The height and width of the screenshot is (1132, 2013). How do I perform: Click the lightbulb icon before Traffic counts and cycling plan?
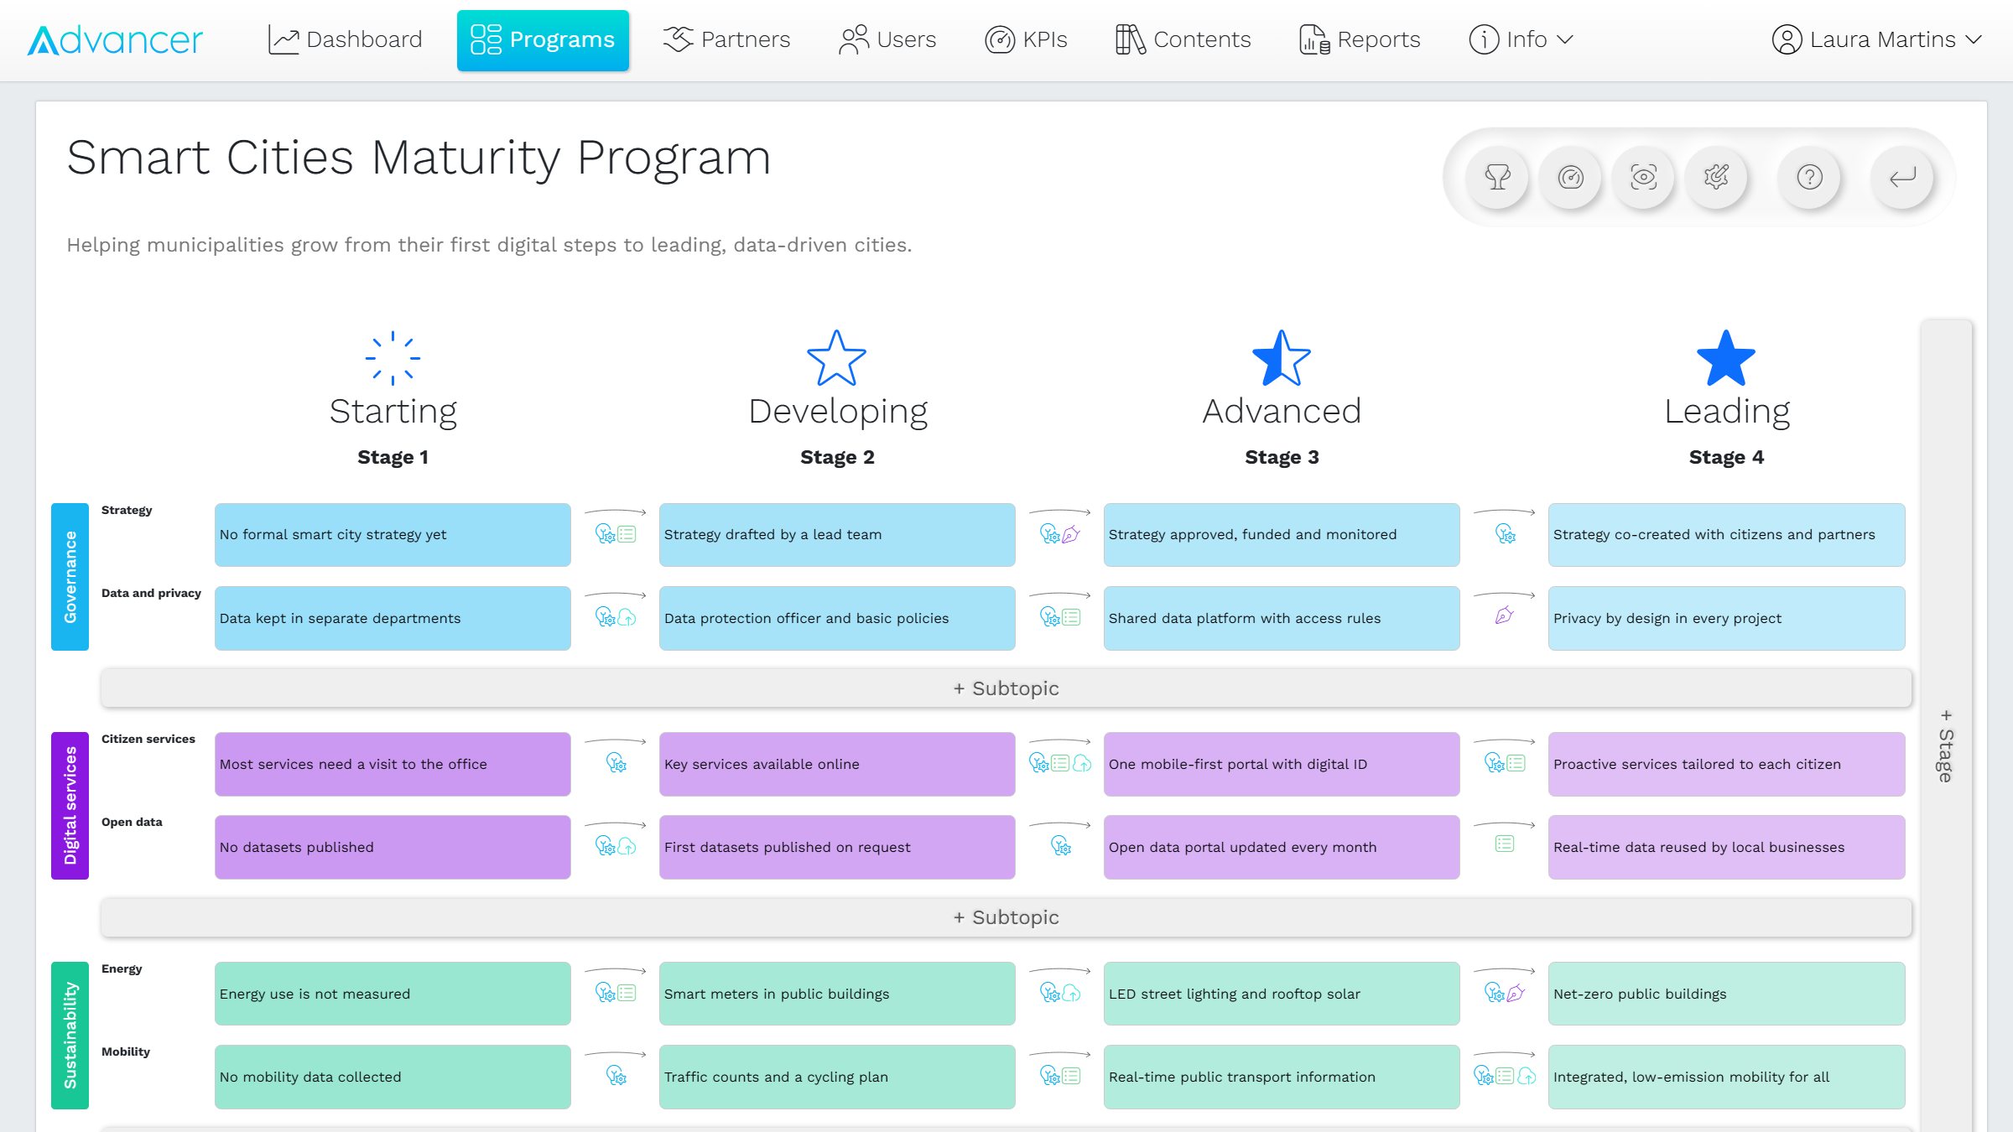pyautogui.click(x=616, y=1075)
